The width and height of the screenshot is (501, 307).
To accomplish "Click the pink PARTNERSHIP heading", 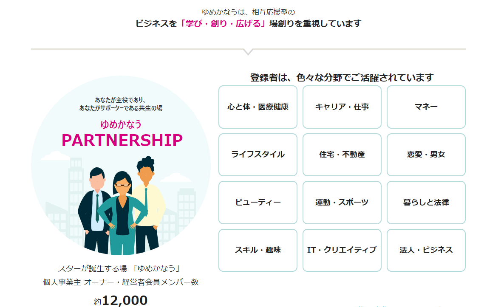I will coord(122,141).
